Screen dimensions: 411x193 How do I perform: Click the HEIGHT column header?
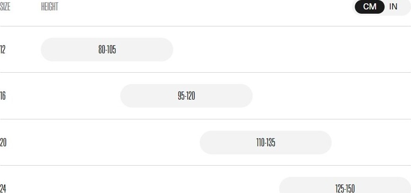(x=50, y=7)
